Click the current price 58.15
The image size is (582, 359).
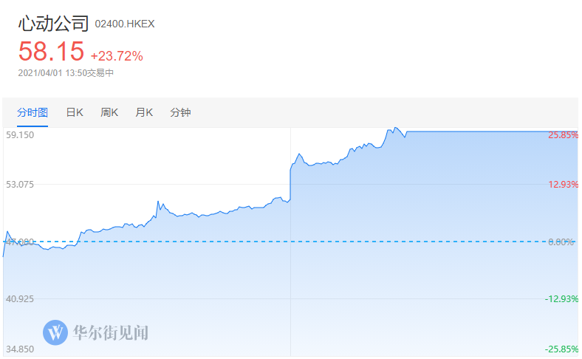(52, 51)
